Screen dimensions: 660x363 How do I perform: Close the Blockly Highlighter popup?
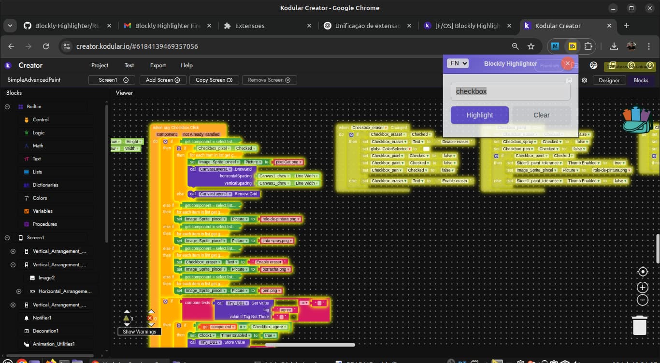(568, 63)
